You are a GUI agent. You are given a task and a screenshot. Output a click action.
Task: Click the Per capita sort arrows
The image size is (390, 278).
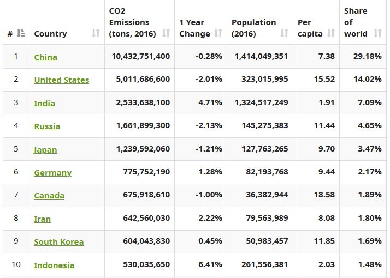pos(330,33)
